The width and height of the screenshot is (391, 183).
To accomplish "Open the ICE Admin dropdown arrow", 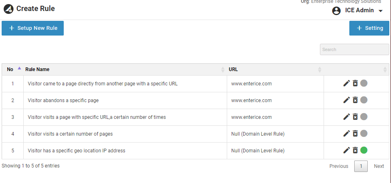I will [x=381, y=11].
